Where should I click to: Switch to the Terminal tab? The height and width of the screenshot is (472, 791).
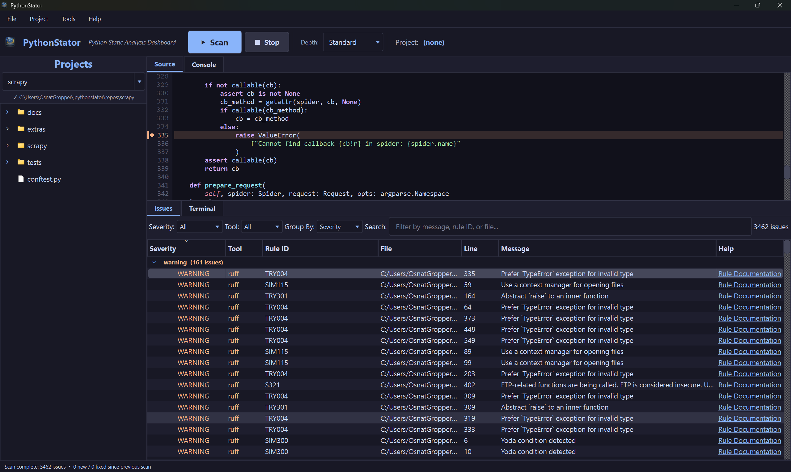pos(202,209)
